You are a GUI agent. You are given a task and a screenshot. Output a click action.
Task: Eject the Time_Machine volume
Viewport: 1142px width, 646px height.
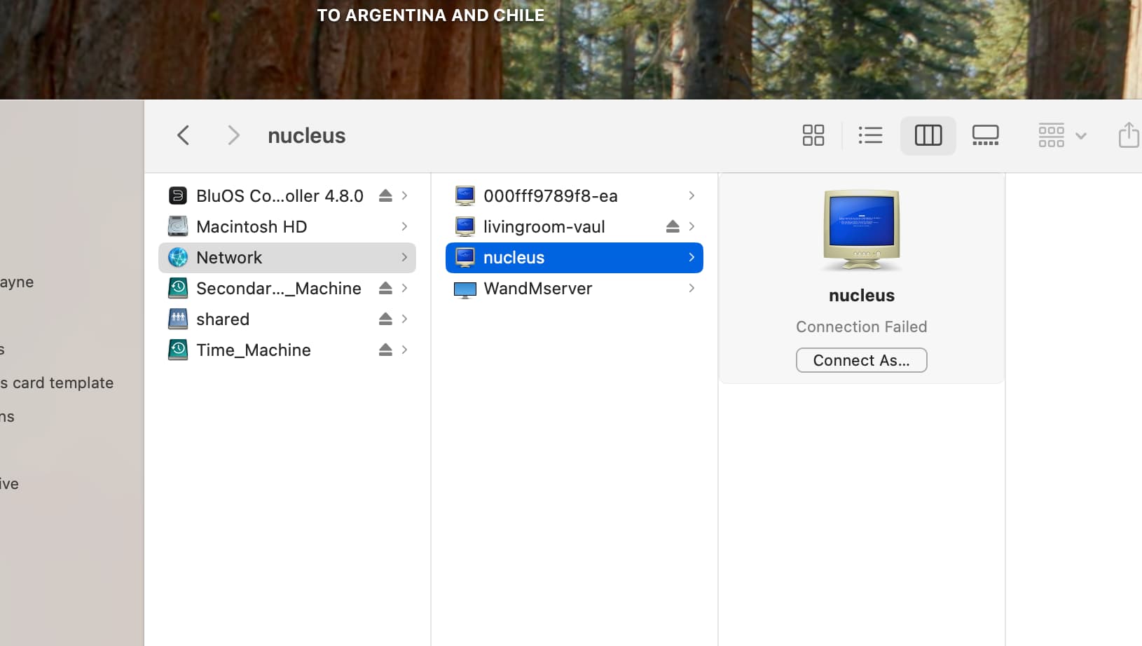point(385,350)
